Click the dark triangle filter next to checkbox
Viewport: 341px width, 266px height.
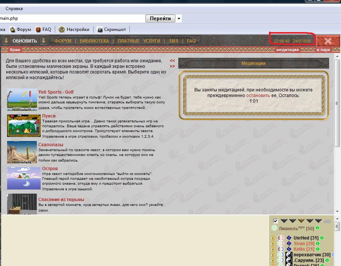coord(284,221)
